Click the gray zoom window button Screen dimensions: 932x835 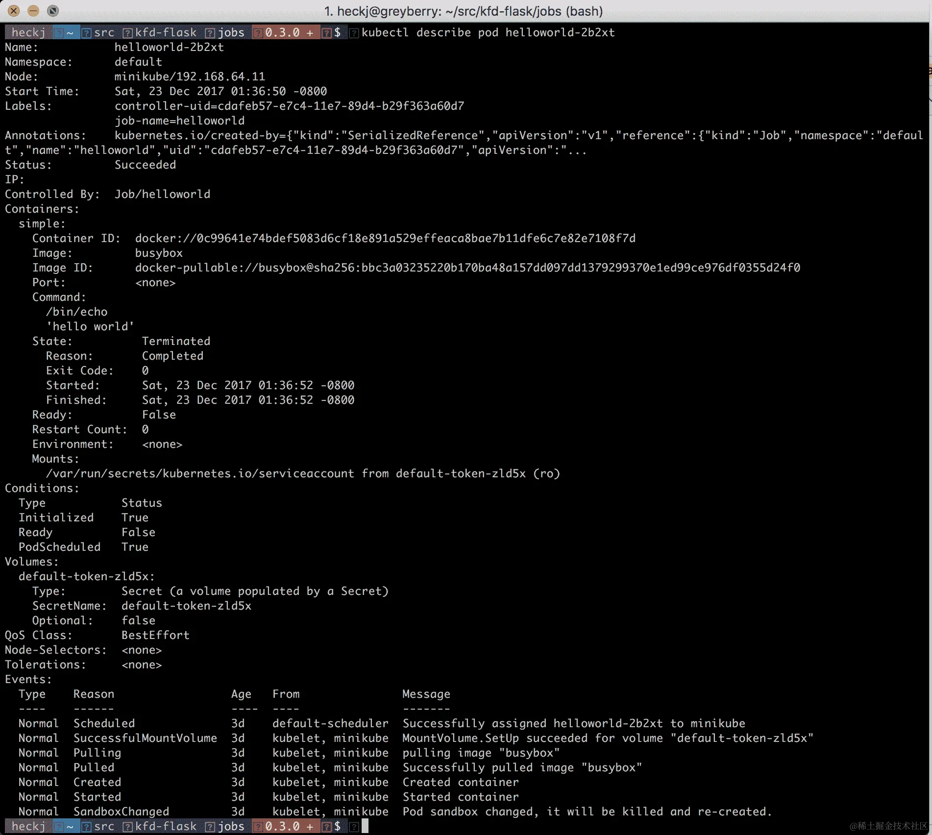53,11
